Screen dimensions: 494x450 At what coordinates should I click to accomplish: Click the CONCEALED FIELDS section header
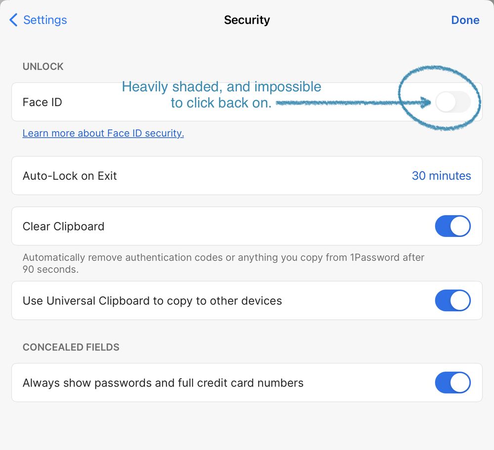(71, 347)
